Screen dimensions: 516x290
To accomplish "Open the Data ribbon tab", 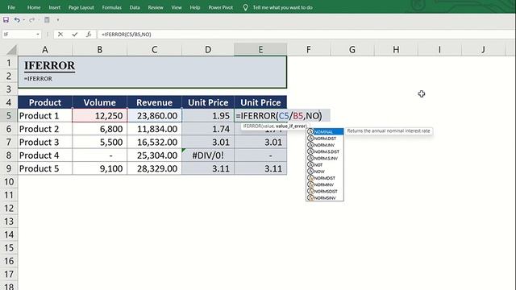I will pos(135,7).
